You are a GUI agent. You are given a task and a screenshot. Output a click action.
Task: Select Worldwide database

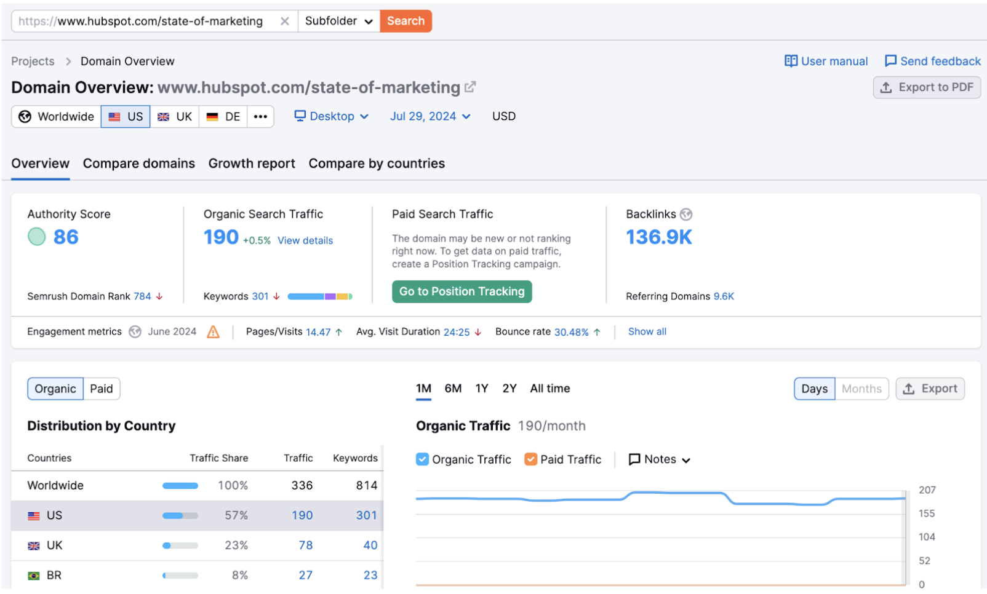click(57, 117)
